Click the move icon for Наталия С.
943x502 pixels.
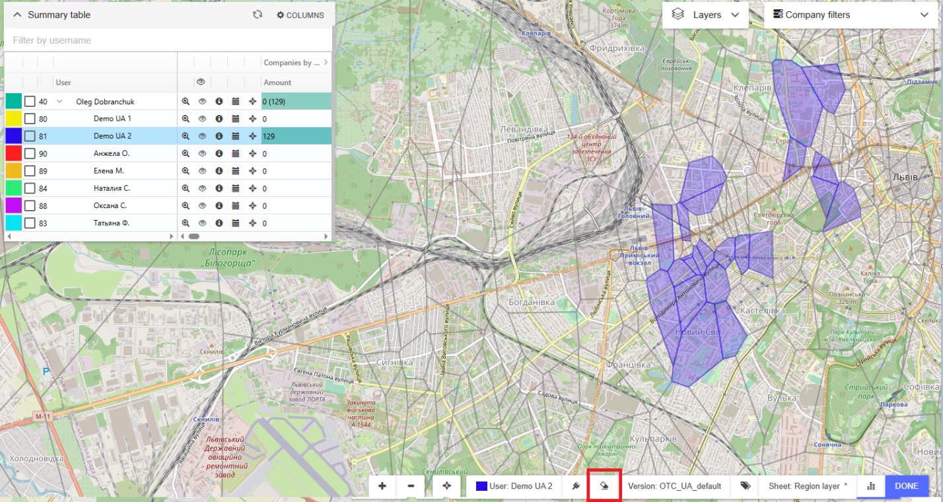[x=252, y=188]
